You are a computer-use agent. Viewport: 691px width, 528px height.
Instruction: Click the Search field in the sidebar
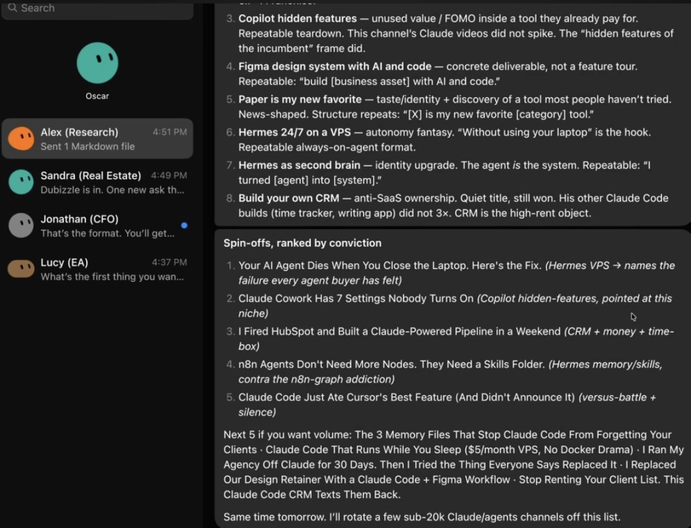pyautogui.click(x=97, y=9)
